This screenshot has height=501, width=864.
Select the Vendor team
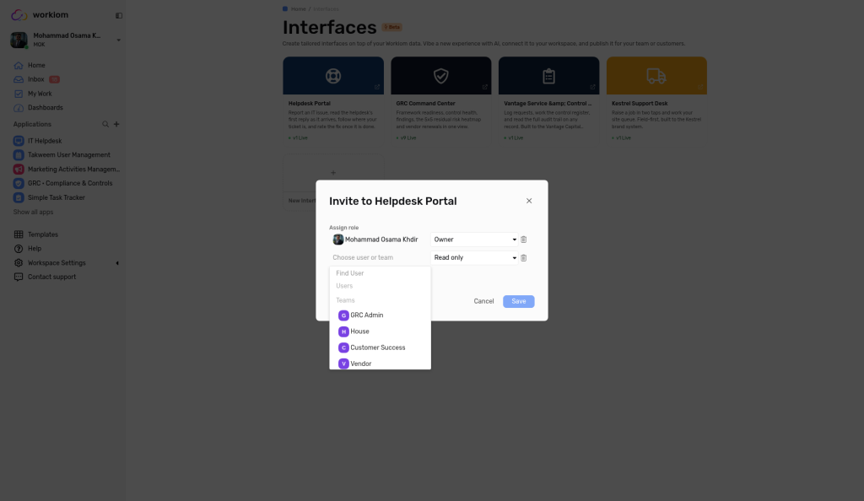tap(380, 364)
